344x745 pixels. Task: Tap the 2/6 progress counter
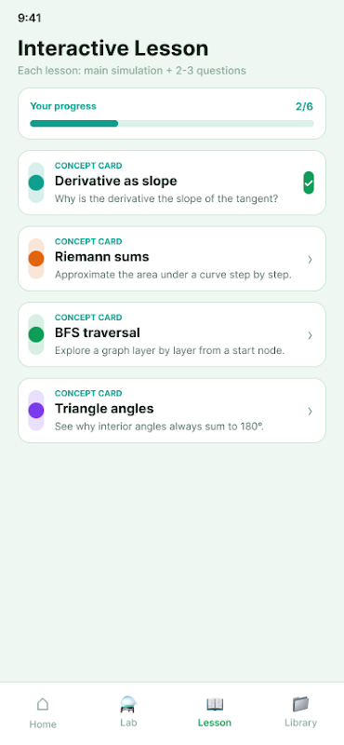pyautogui.click(x=304, y=106)
